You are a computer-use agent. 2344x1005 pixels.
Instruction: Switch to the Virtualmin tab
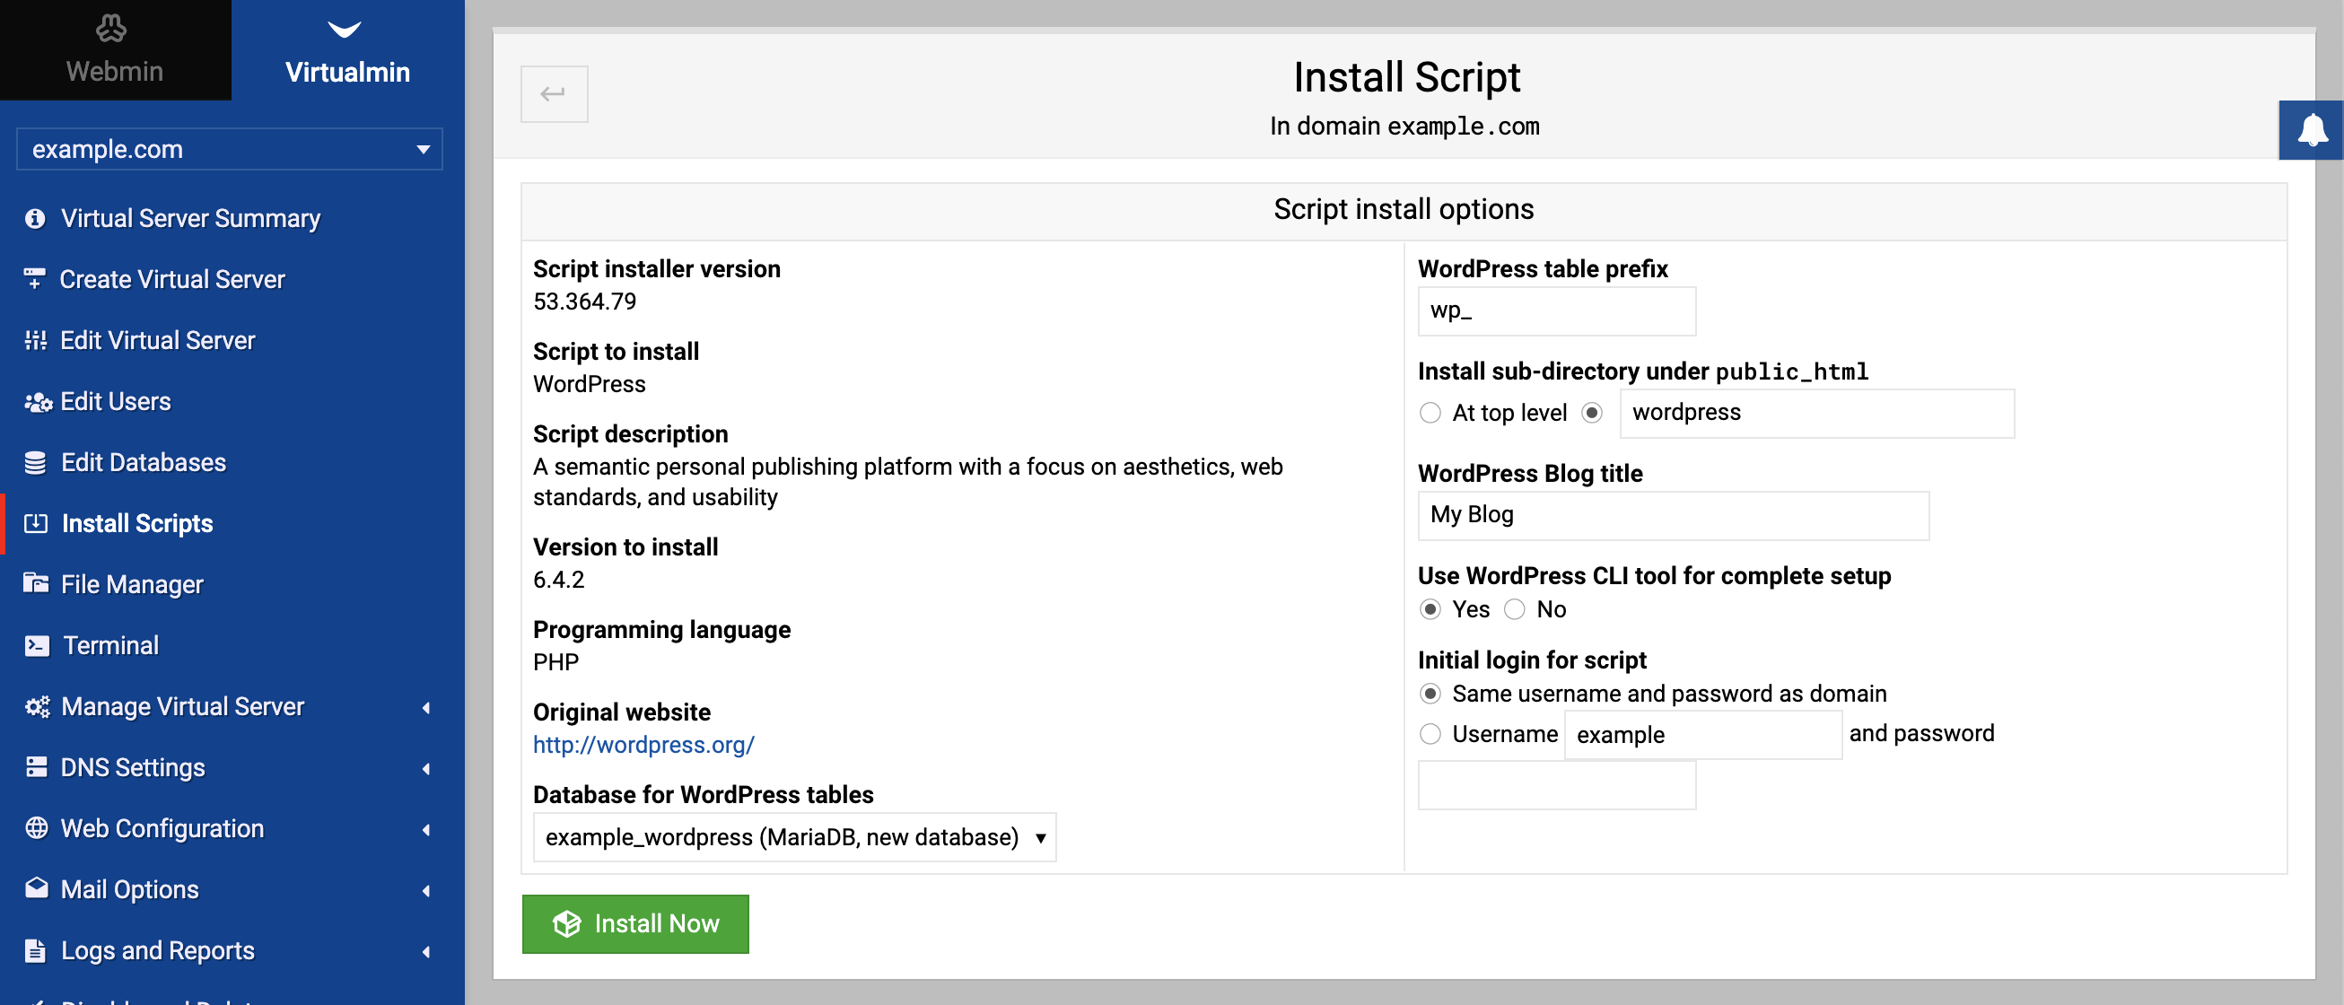tap(348, 50)
